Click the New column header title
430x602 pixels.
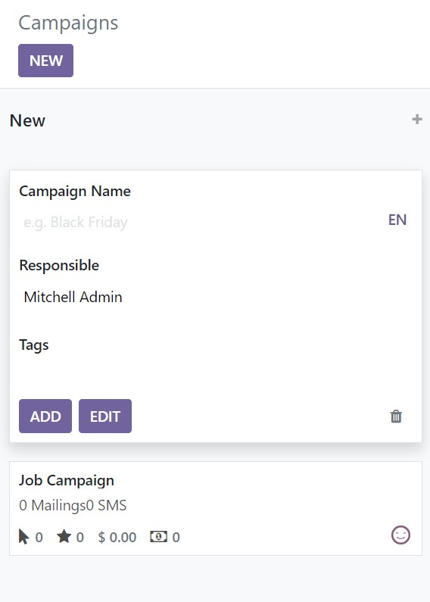click(27, 120)
